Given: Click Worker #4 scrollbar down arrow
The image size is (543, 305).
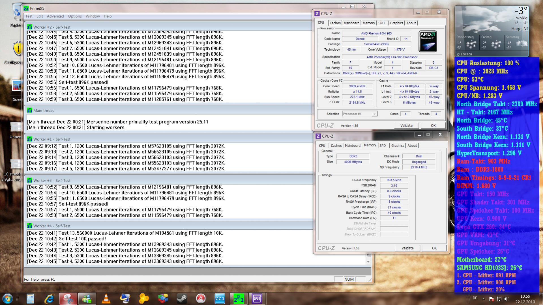Looking at the screenshot, I should coord(368,262).
